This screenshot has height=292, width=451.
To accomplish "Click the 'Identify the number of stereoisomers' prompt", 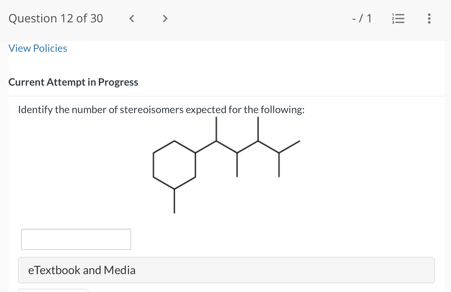I will click(161, 110).
